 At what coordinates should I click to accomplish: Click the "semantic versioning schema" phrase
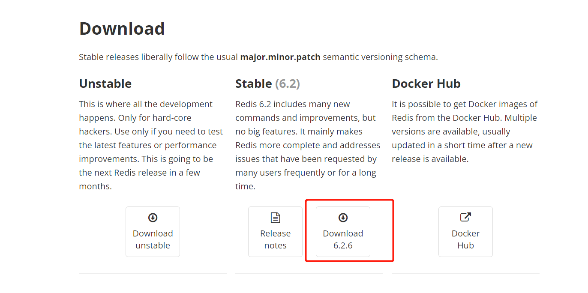(380, 57)
